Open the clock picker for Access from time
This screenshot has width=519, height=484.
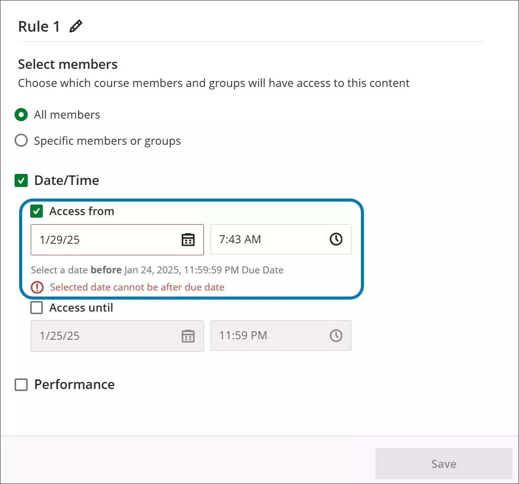(336, 239)
